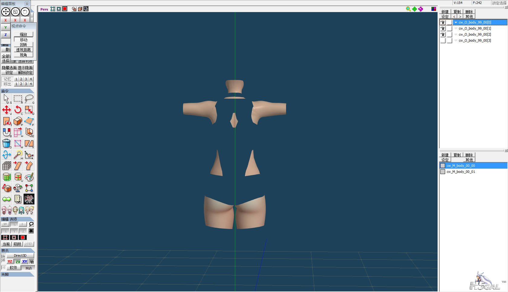The image size is (508, 292).
Task: Pick the magnet tool (B)
Action: tap(6, 132)
